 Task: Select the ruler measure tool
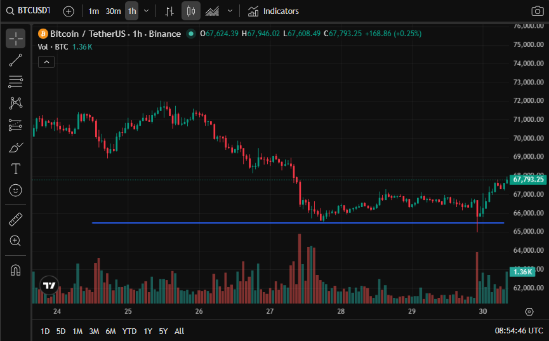pos(15,219)
